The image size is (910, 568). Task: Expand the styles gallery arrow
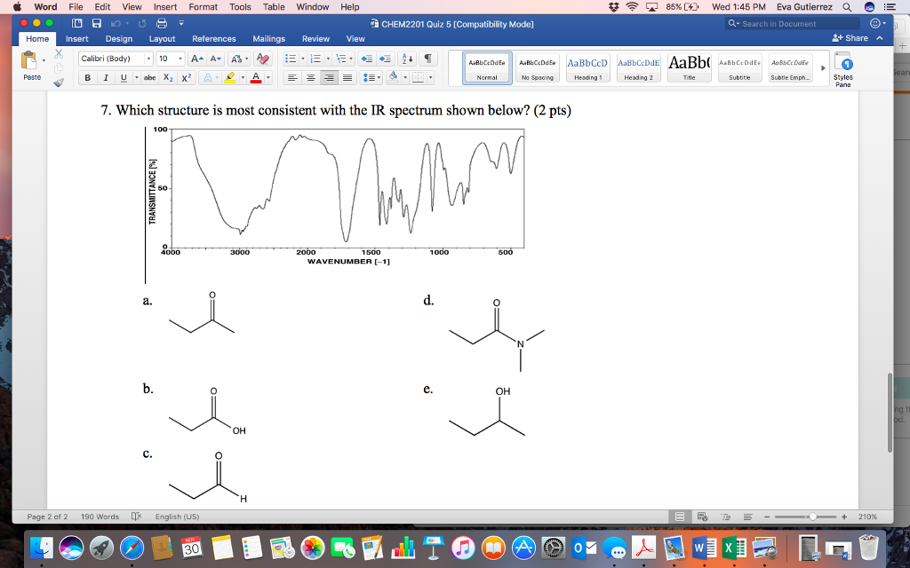coord(822,67)
